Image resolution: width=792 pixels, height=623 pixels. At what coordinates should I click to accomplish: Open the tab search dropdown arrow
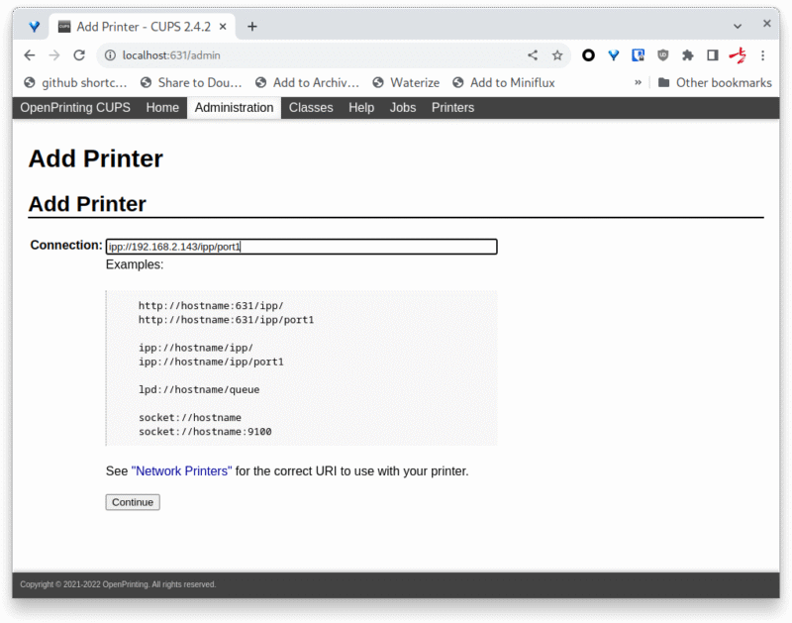[x=738, y=26]
